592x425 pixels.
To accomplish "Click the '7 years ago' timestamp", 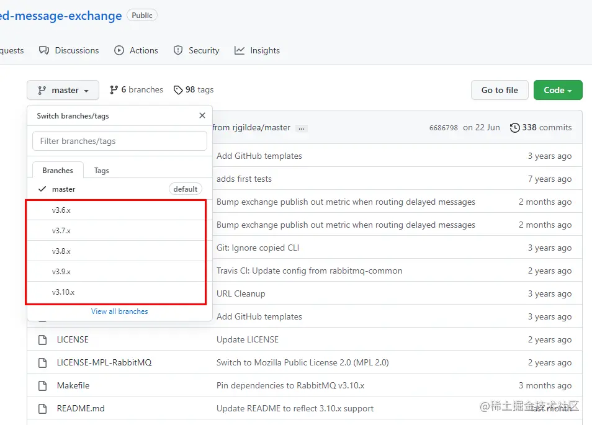I will (x=550, y=179).
